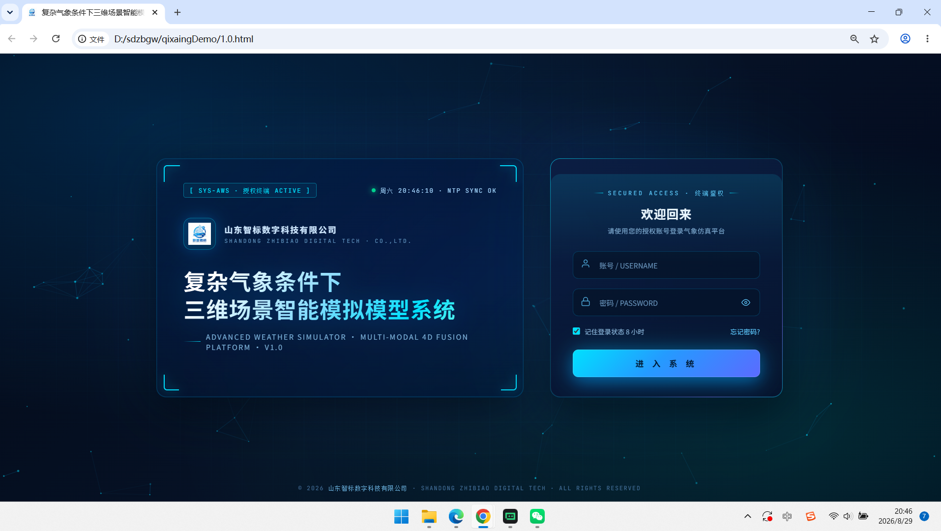
Task: Open the Chrome profile menu
Action: click(x=905, y=39)
